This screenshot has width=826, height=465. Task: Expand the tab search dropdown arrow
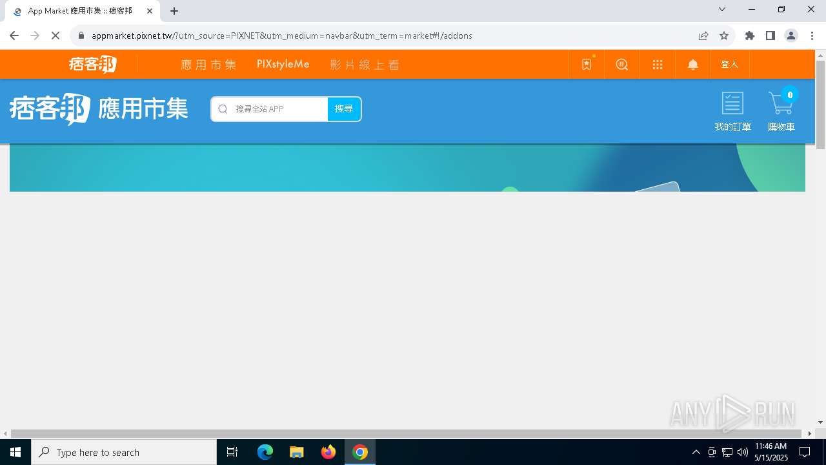coord(722,9)
